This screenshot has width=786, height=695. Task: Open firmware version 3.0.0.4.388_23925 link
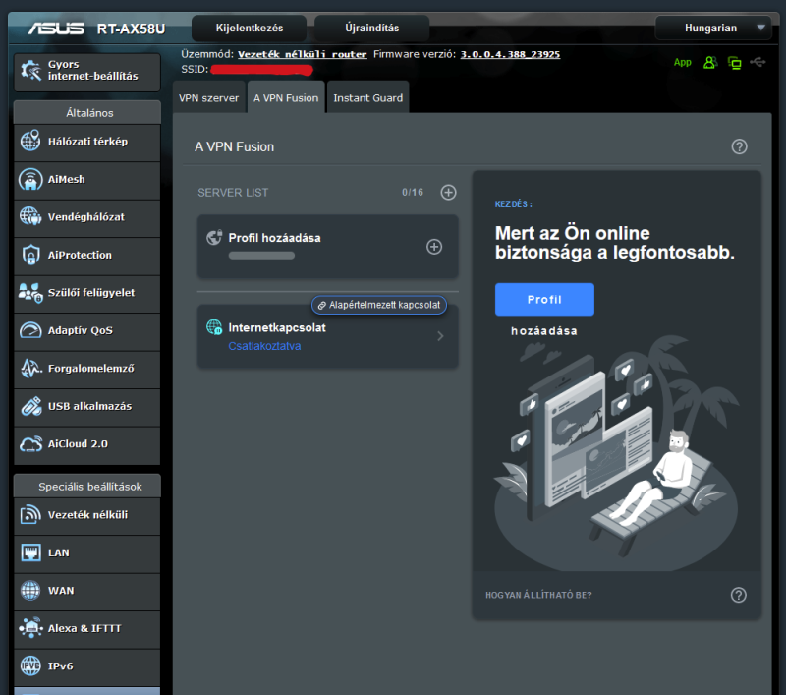click(510, 54)
